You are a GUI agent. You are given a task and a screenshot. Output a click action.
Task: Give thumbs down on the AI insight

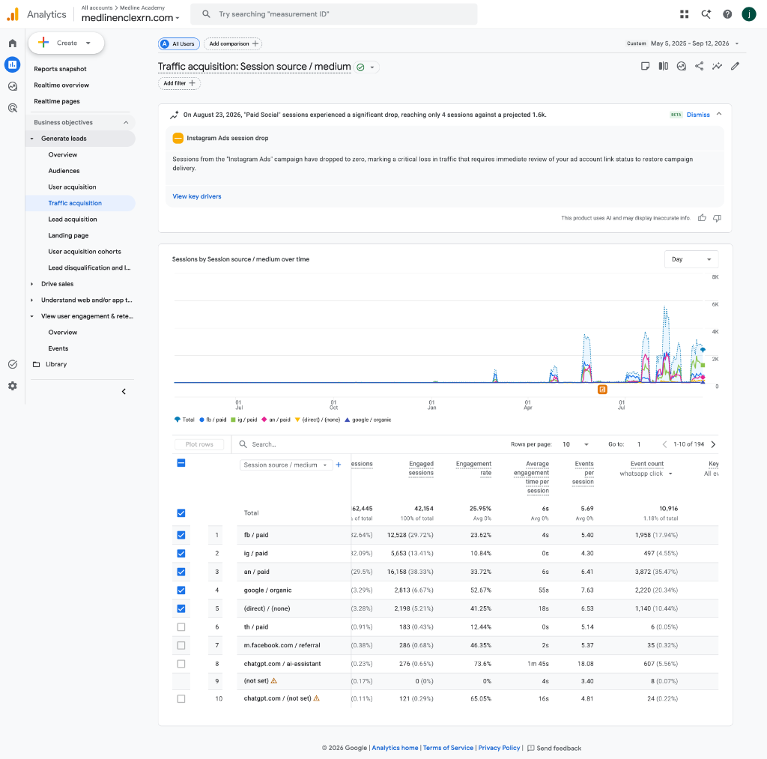(x=717, y=218)
